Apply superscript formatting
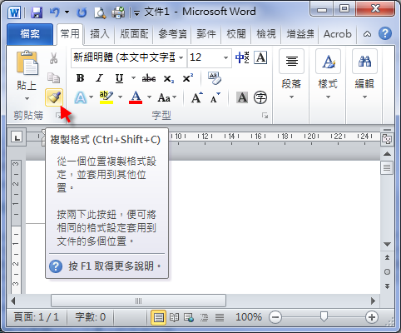401x333 pixels. [x=188, y=78]
